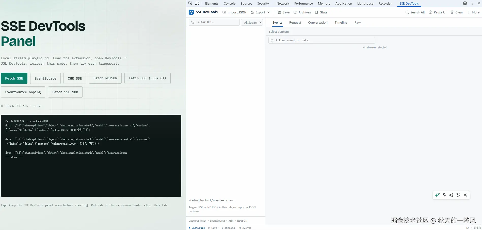Open DevTools settings gear
The height and width of the screenshot is (230, 482).
465,4
